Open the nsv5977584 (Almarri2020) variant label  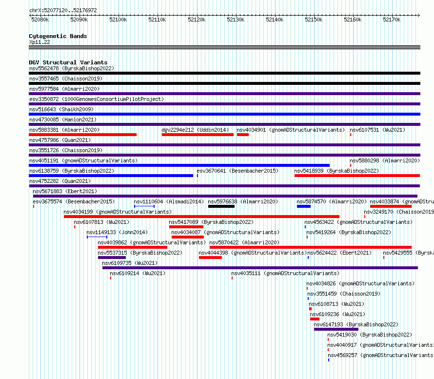pos(64,89)
